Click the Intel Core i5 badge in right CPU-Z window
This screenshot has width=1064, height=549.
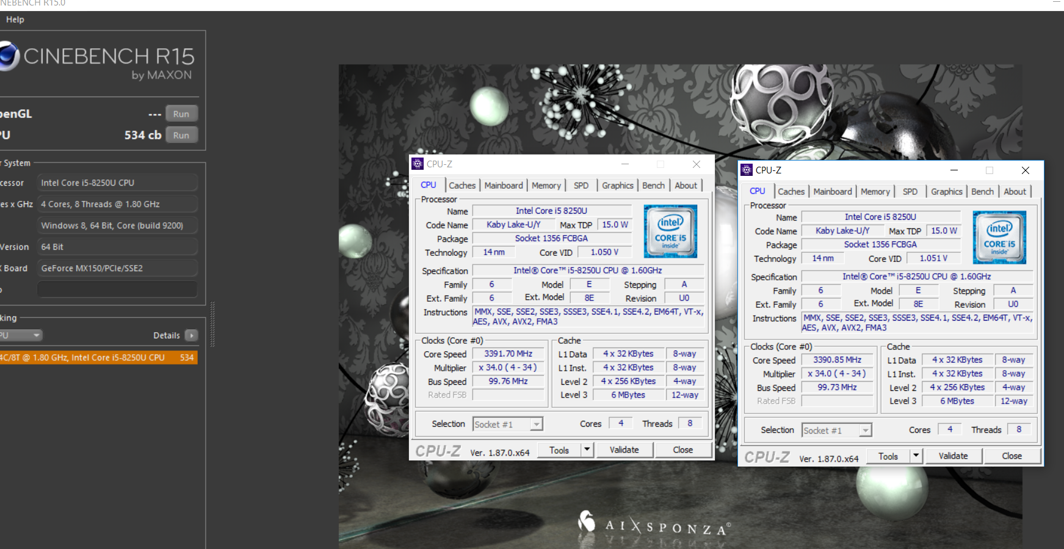click(999, 237)
